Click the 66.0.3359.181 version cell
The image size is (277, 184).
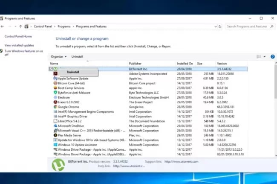click(x=225, y=107)
